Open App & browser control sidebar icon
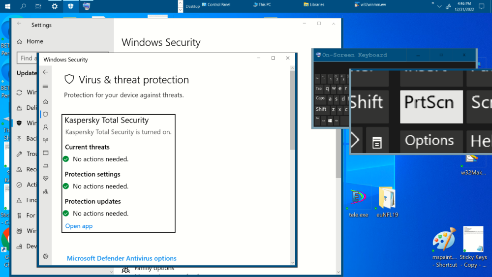This screenshot has height=277, width=492. tap(45, 153)
